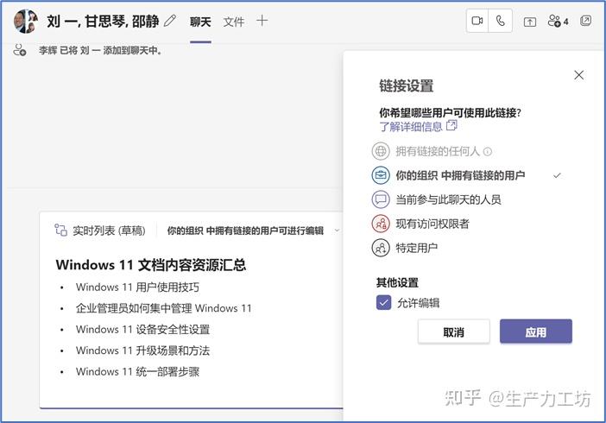
Task: Open the 了解详细信息 link
Action: (411, 126)
